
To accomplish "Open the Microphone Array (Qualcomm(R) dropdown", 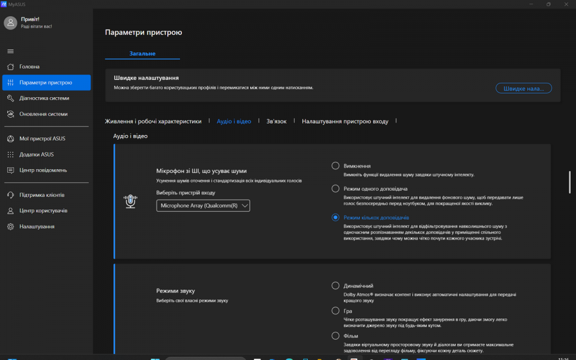I will coord(203,205).
